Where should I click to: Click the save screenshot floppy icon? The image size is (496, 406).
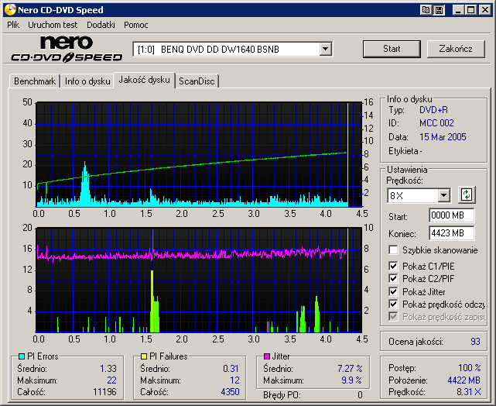point(439,10)
